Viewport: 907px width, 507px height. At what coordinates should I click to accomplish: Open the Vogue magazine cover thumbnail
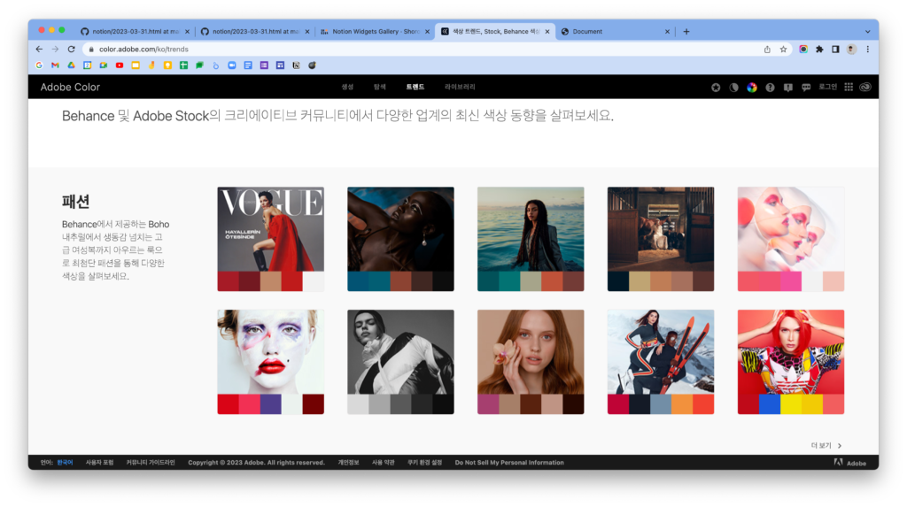271,229
